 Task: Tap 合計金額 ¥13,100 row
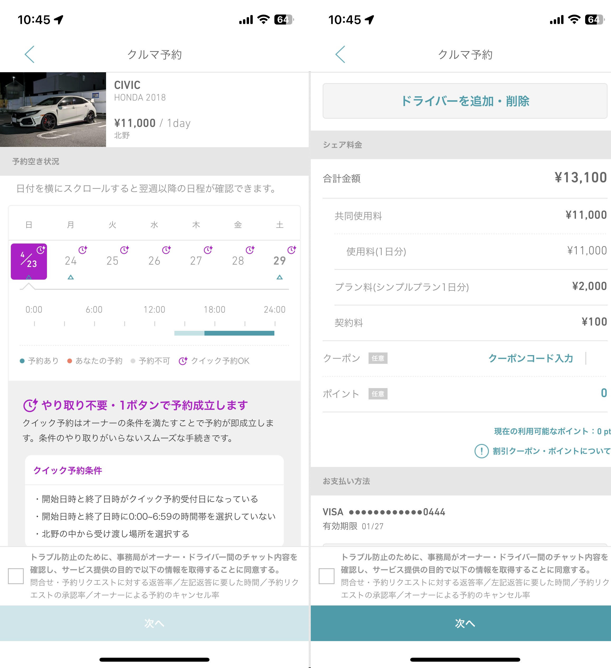465,178
